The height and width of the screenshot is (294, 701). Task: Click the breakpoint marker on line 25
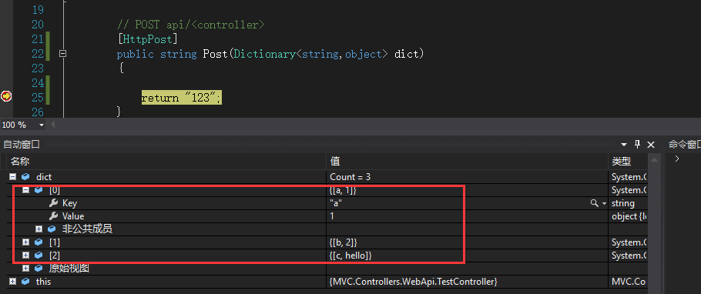pyautogui.click(x=6, y=96)
